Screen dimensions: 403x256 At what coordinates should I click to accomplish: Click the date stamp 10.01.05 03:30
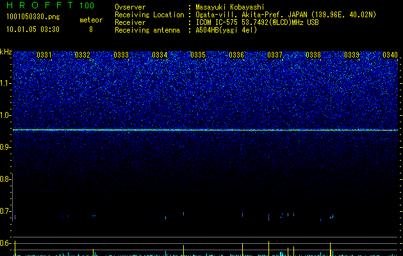click(33, 29)
